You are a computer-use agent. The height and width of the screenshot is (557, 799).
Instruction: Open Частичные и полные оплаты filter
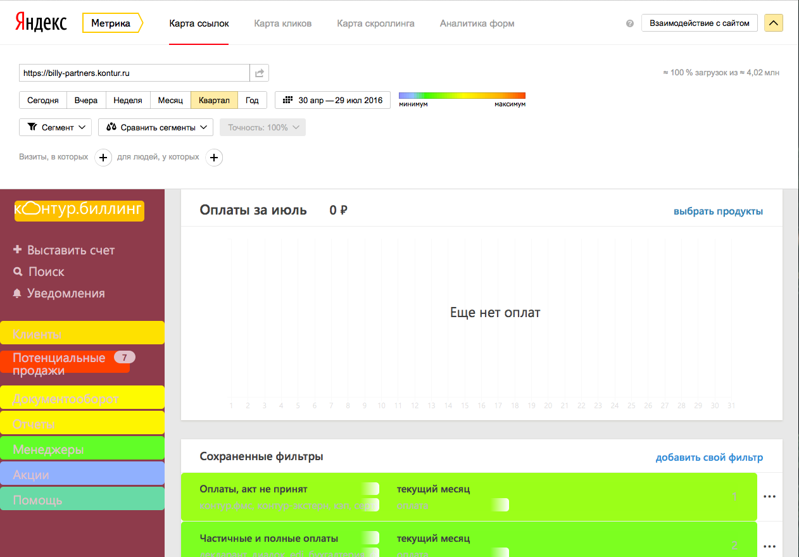(x=469, y=540)
